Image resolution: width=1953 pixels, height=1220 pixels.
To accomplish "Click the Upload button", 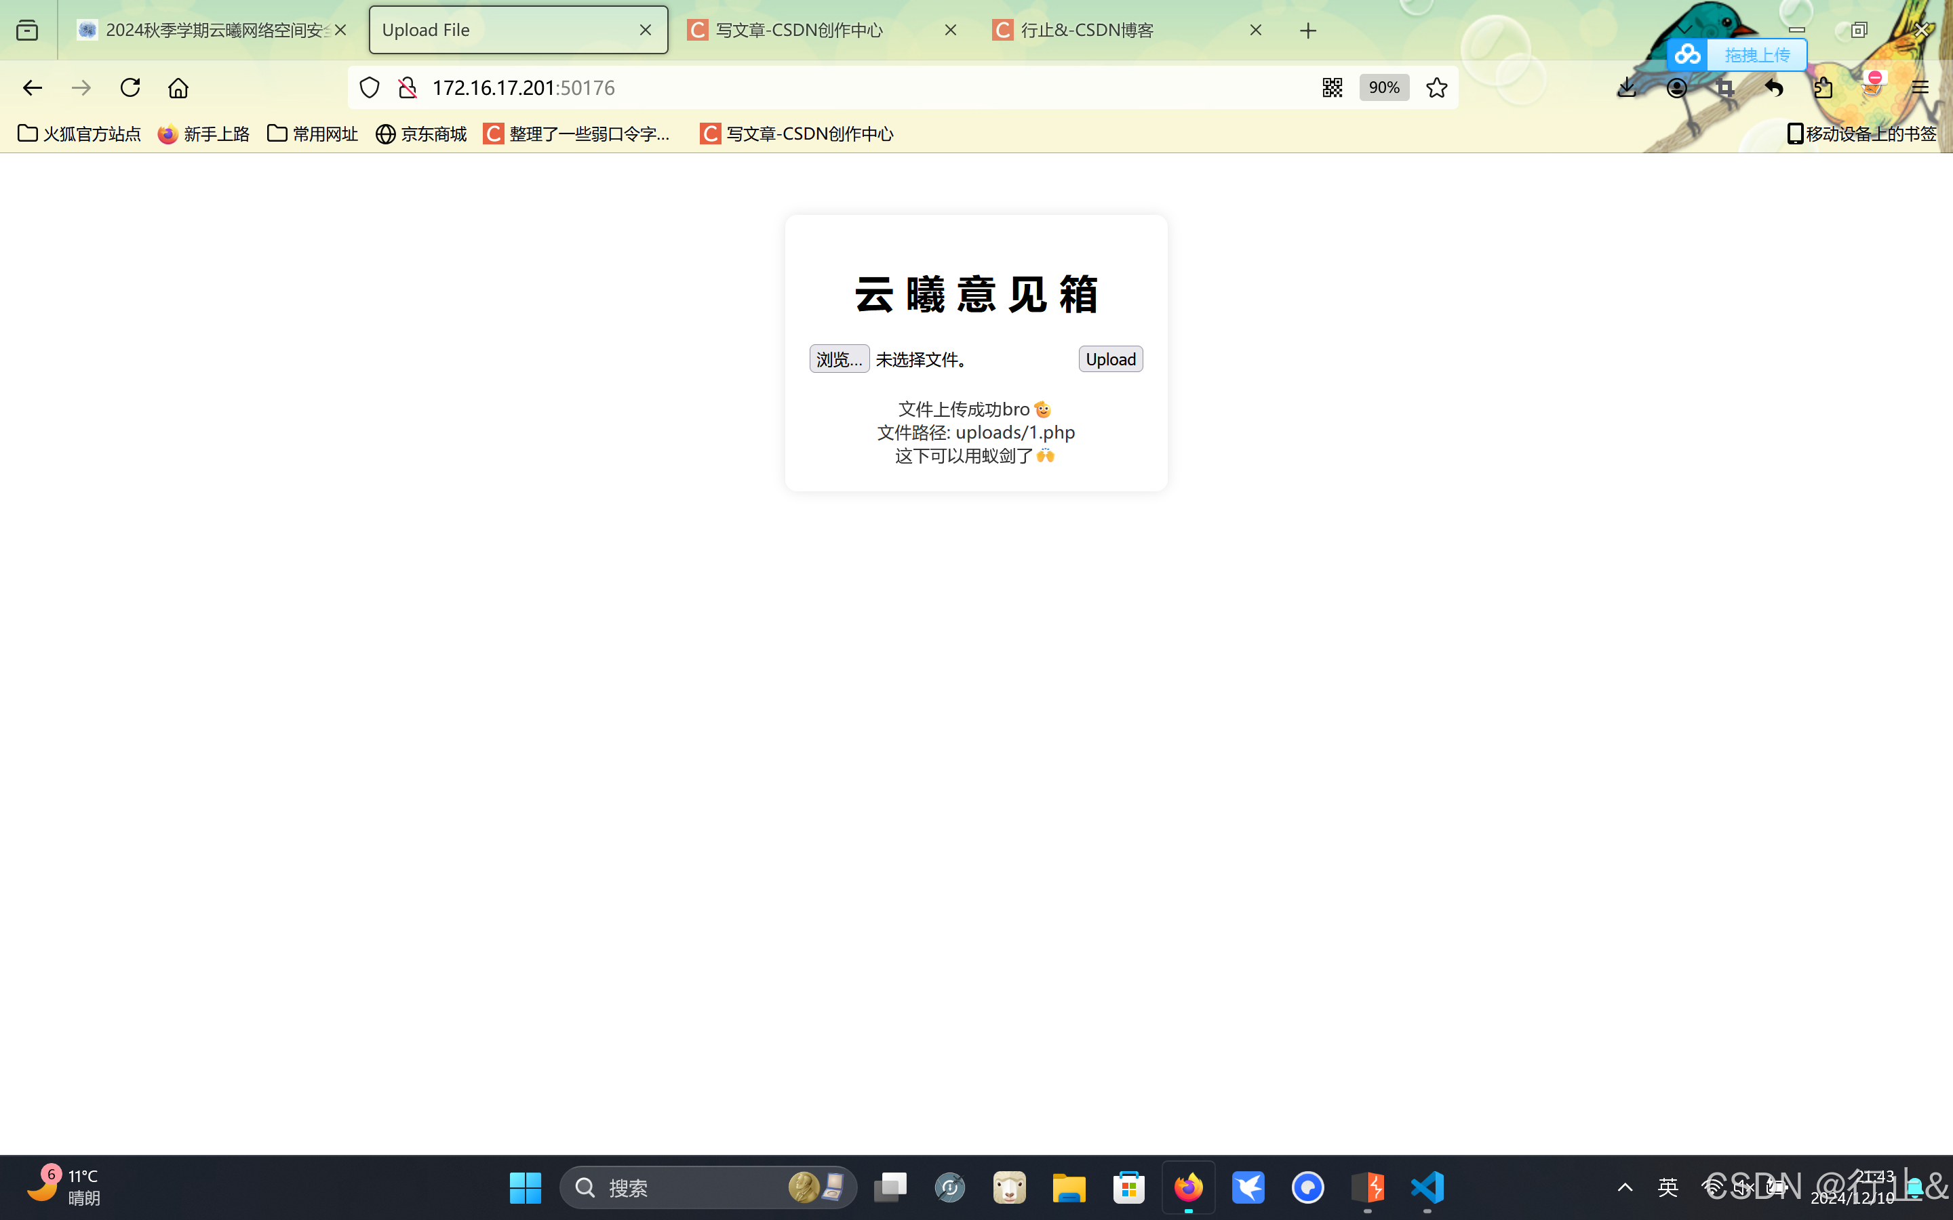I will (1111, 359).
